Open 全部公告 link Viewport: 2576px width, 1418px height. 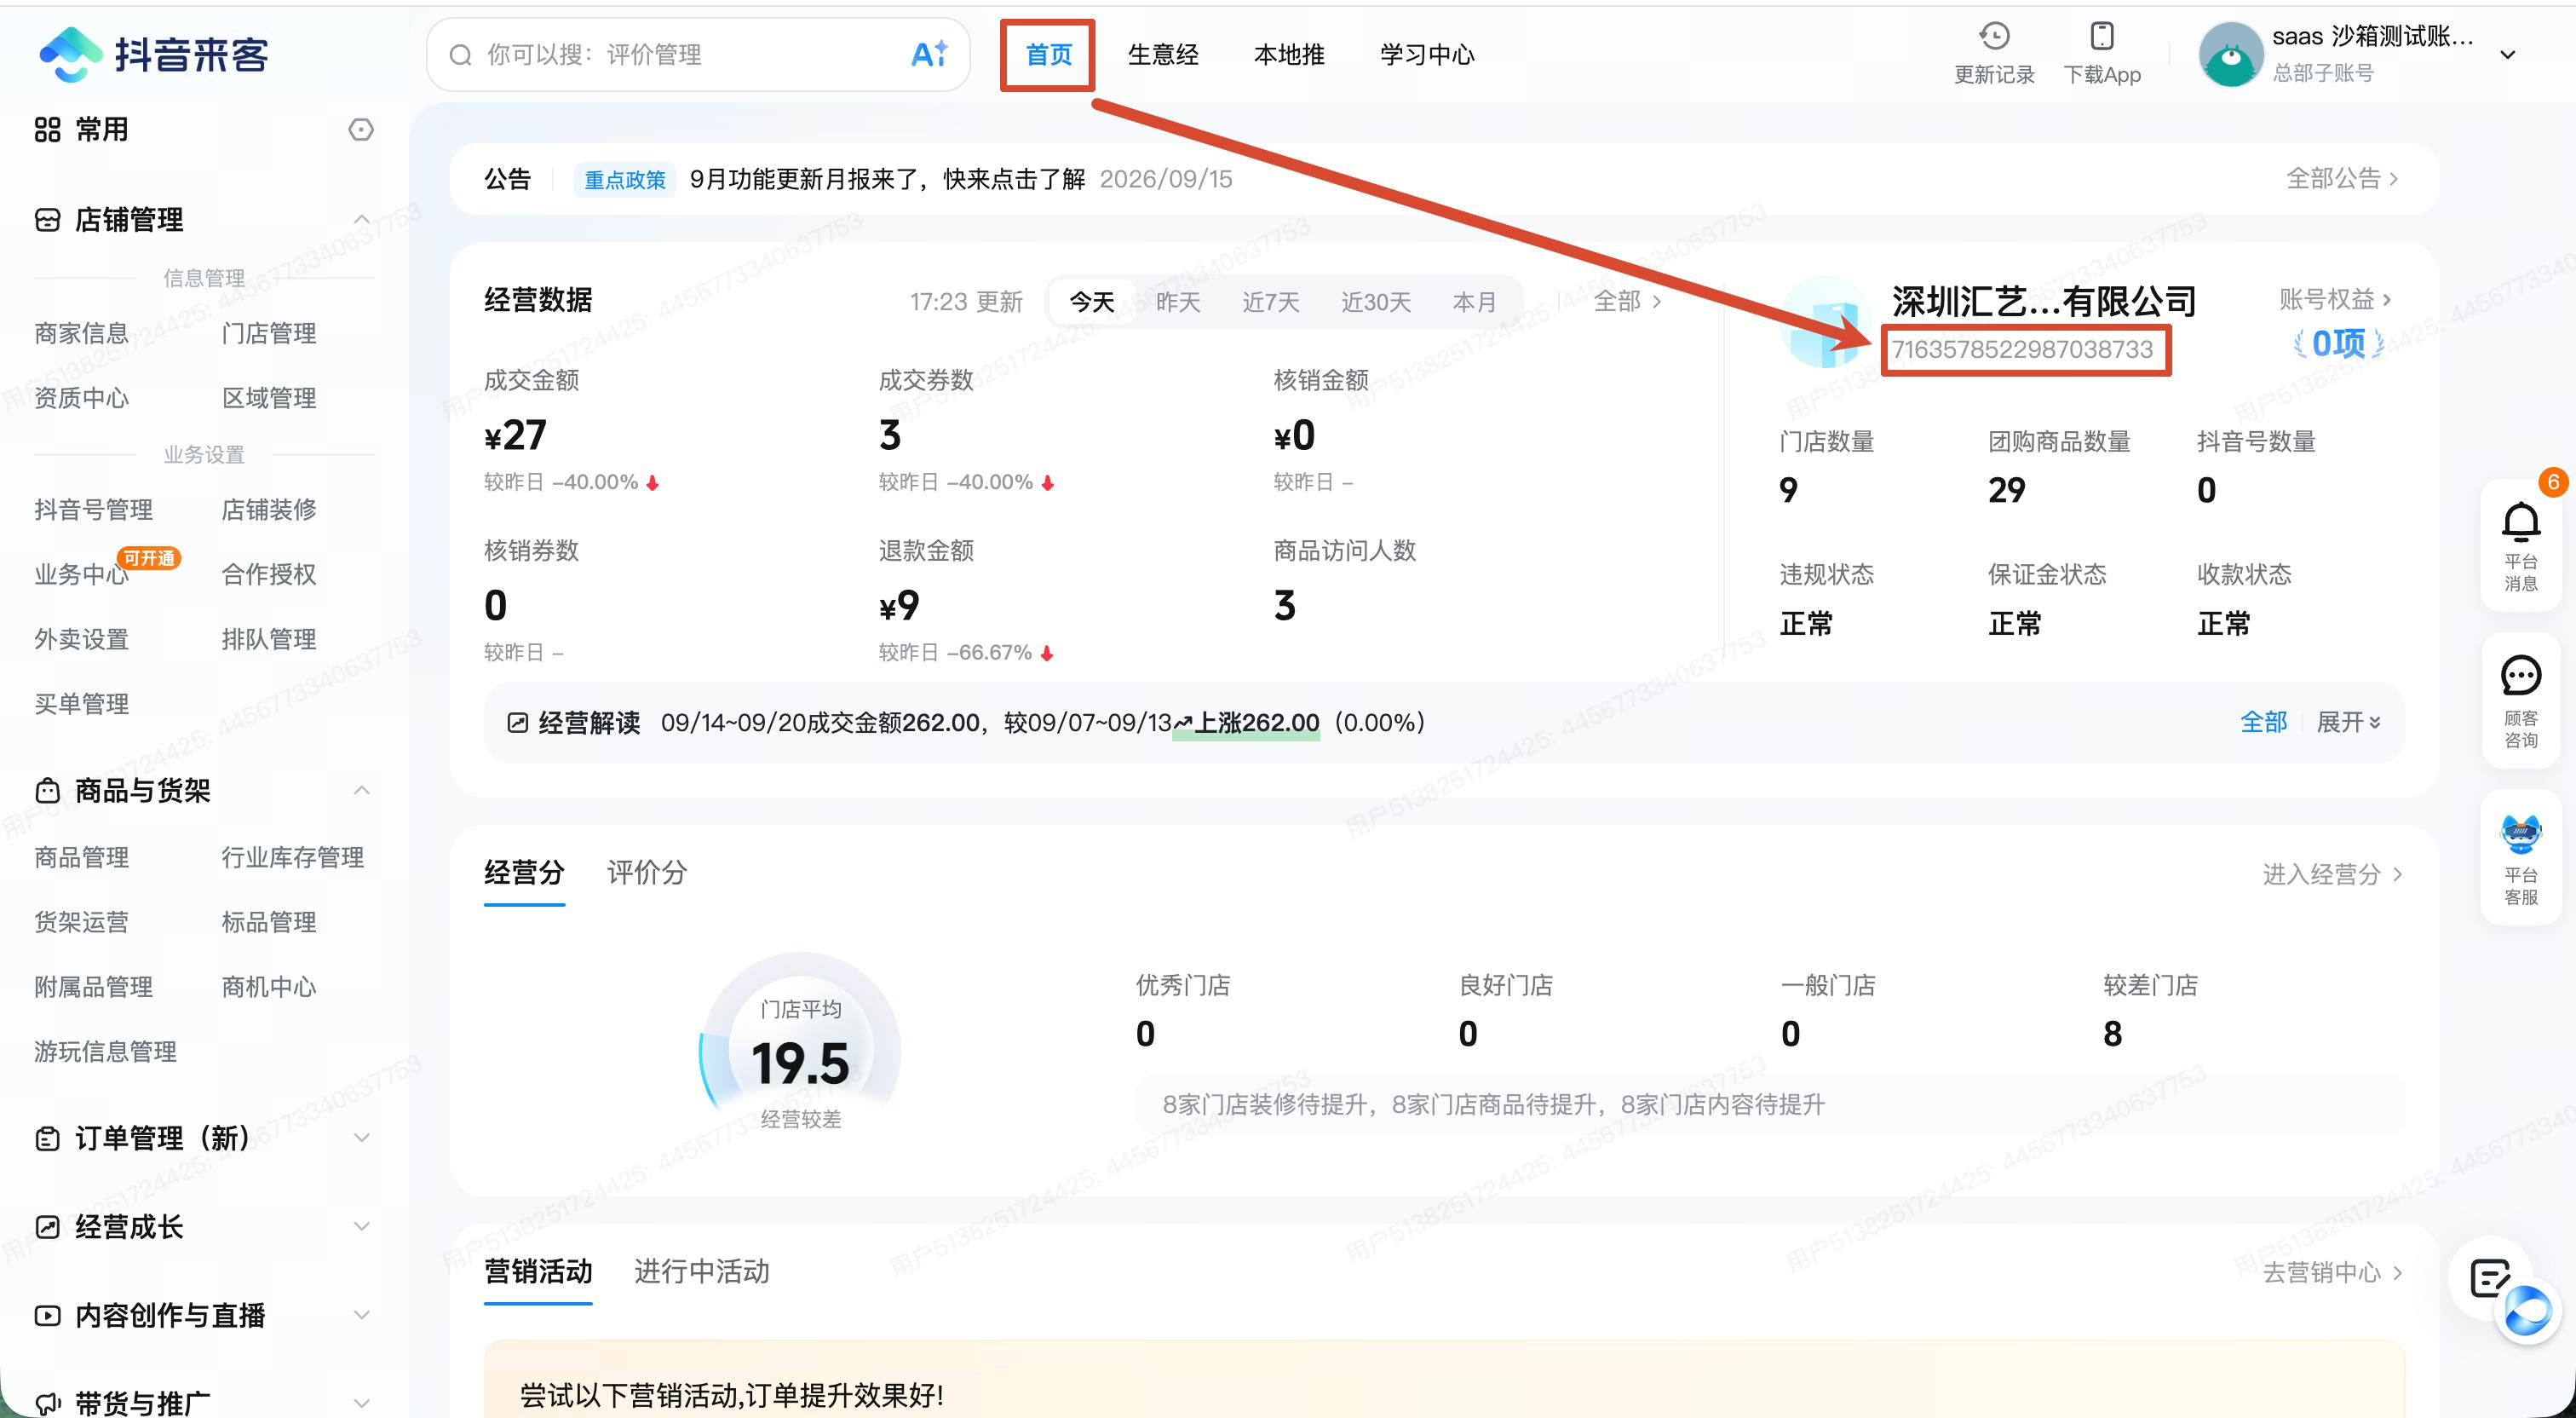(x=2342, y=178)
